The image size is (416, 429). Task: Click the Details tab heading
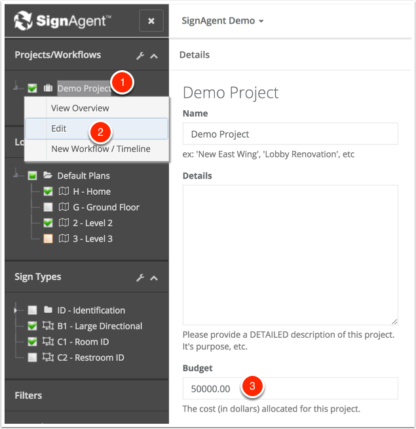(x=195, y=54)
